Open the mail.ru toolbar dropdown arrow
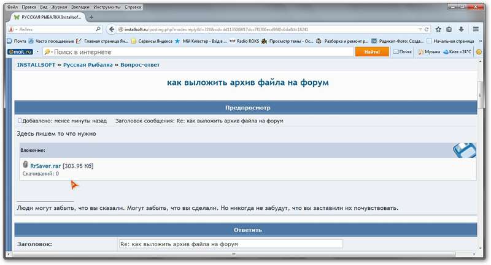This screenshot has height=265, width=491. (x=37, y=52)
